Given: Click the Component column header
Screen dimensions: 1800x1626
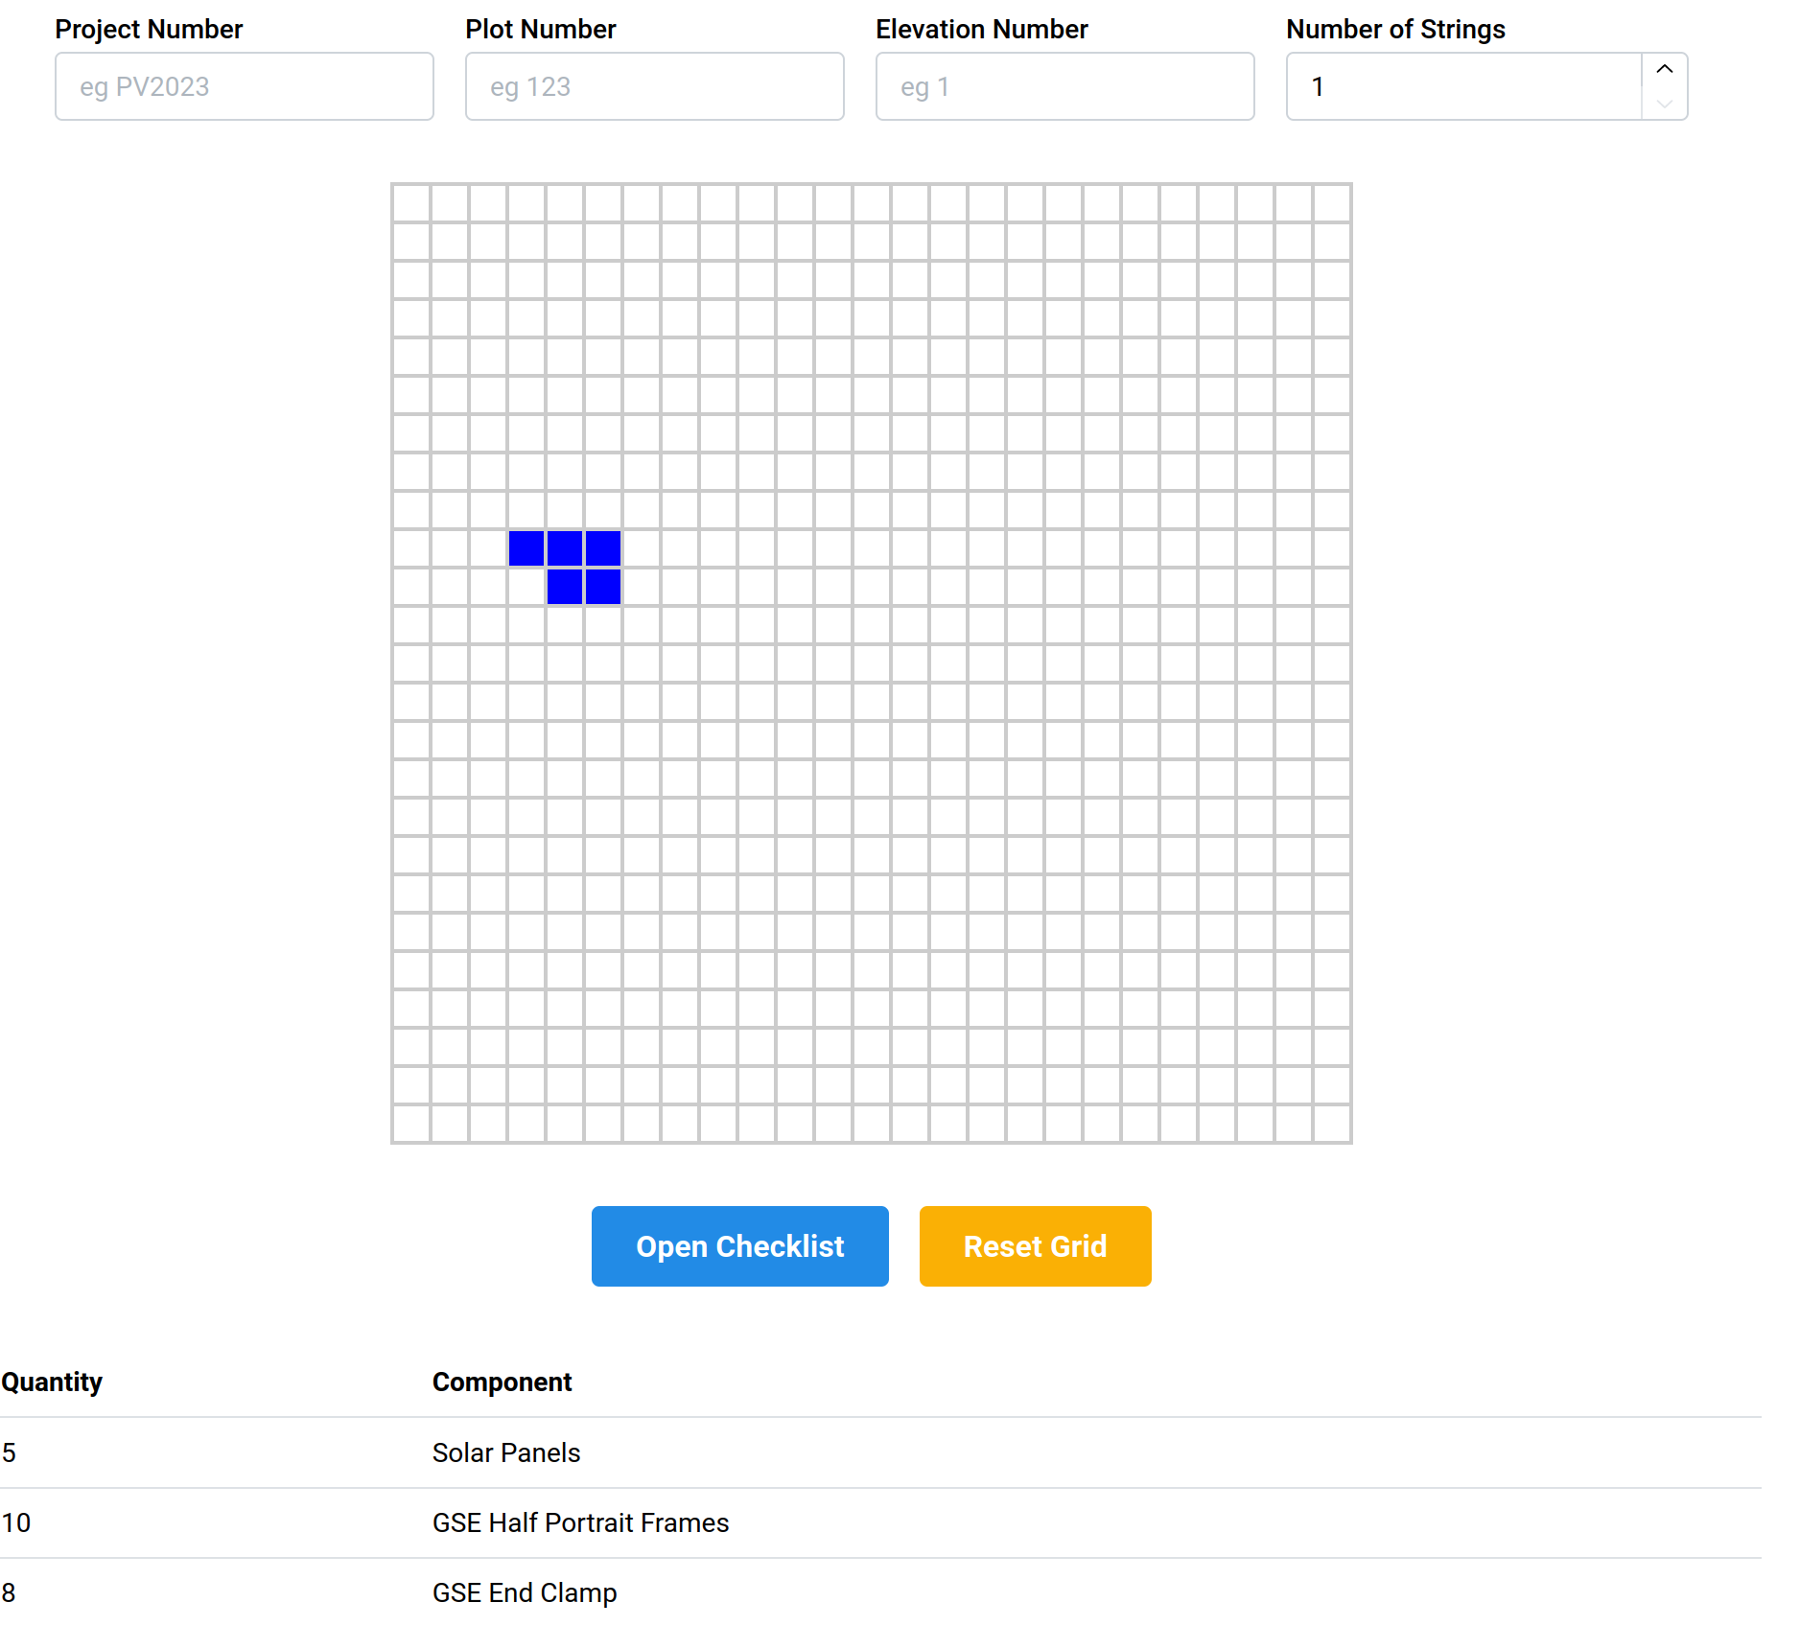Looking at the screenshot, I should pos(502,1382).
